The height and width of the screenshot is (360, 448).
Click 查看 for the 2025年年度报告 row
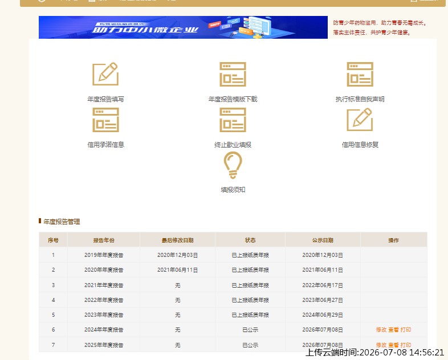pyautogui.click(x=393, y=345)
